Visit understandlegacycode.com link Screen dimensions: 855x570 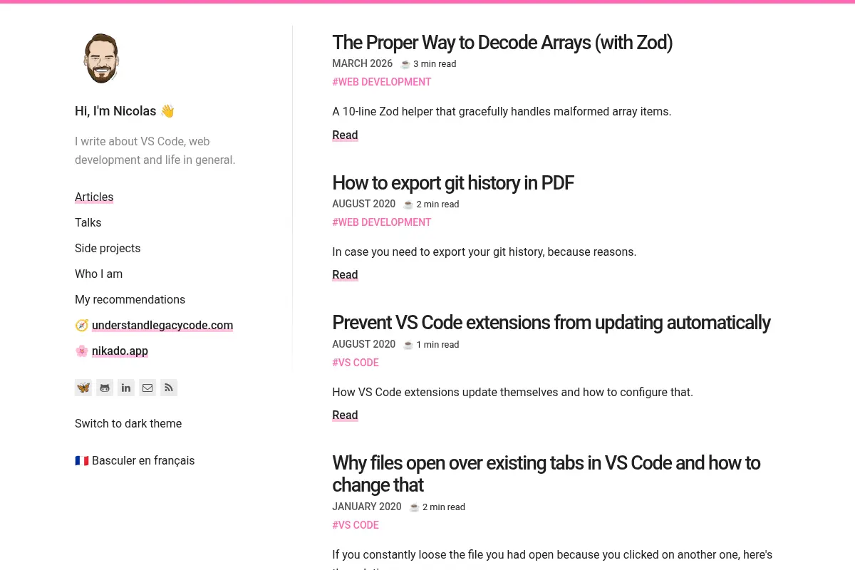pyautogui.click(x=162, y=325)
